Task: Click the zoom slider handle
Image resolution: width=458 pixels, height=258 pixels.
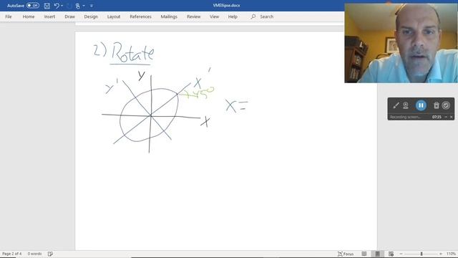Action: [x=422, y=254]
